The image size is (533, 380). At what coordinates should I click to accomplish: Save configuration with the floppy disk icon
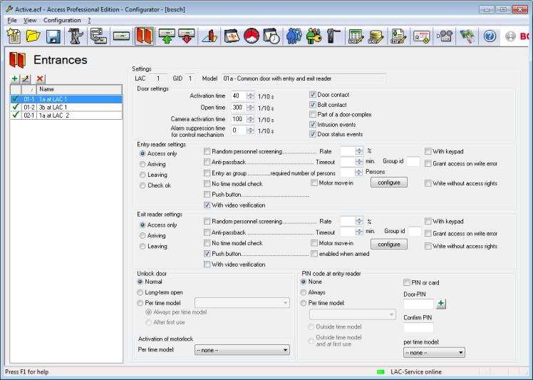pos(53,36)
